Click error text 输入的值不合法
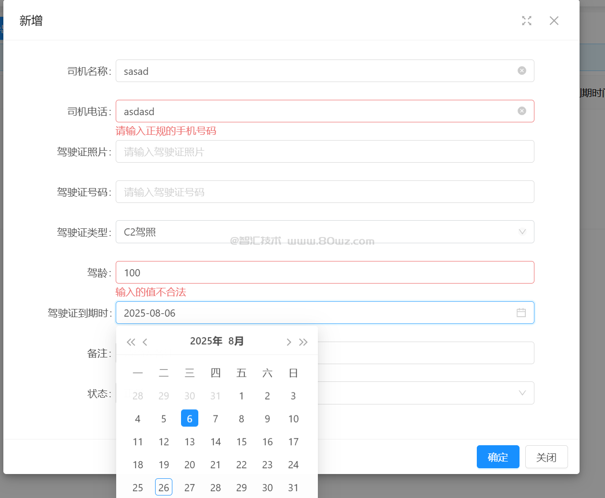This screenshot has width=605, height=498. (151, 292)
